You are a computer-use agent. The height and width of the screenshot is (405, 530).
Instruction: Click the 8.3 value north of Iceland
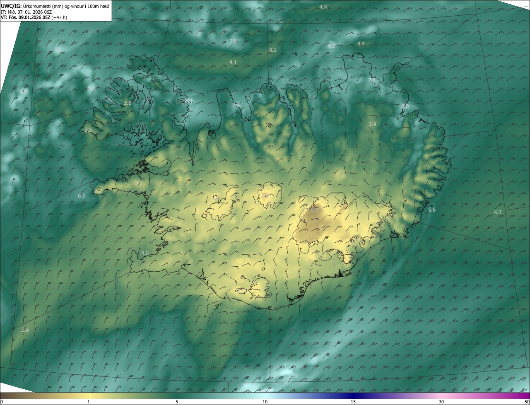[x=331, y=46]
